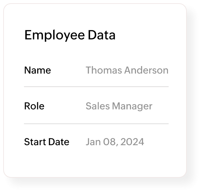Viewport: 203px width, 194px height.
Task: Click the day 08 in the start date
Action: [x=108, y=142]
